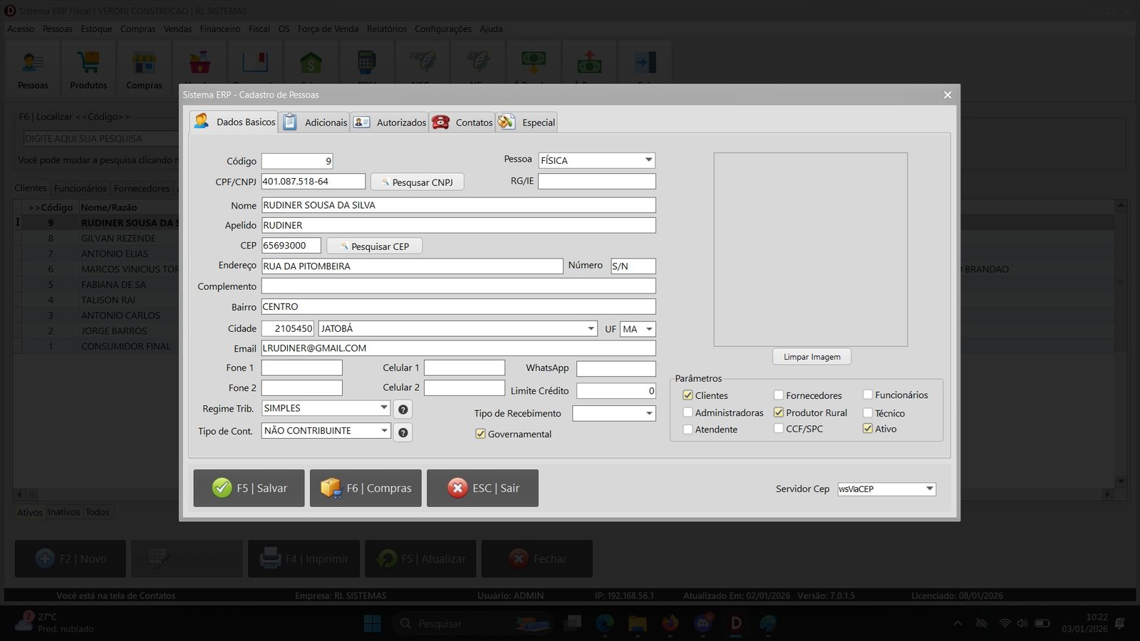Enable the Fornecedores parameter checkbox
The image size is (1140, 641).
pos(779,395)
